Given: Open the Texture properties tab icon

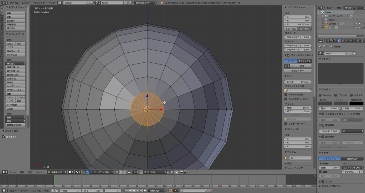Looking at the screenshot, I should [x=362, y=41].
